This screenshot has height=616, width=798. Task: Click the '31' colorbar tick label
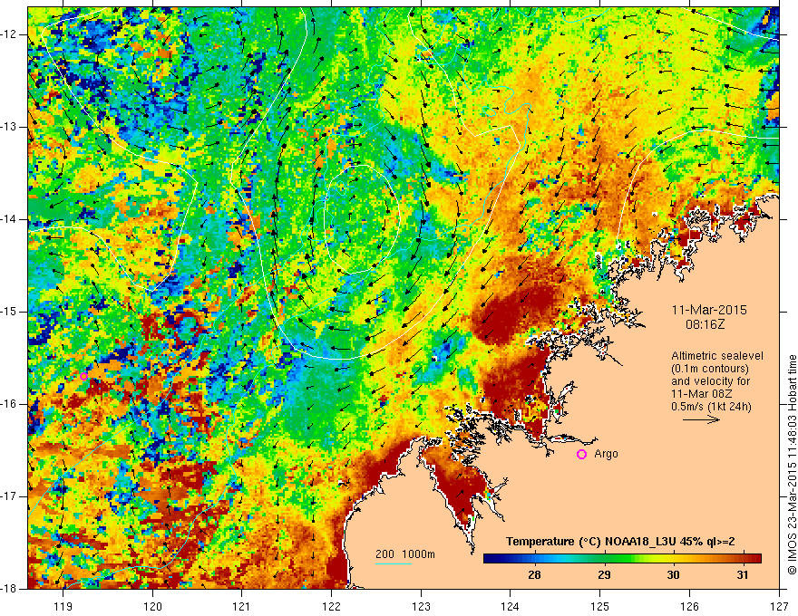coord(743,575)
